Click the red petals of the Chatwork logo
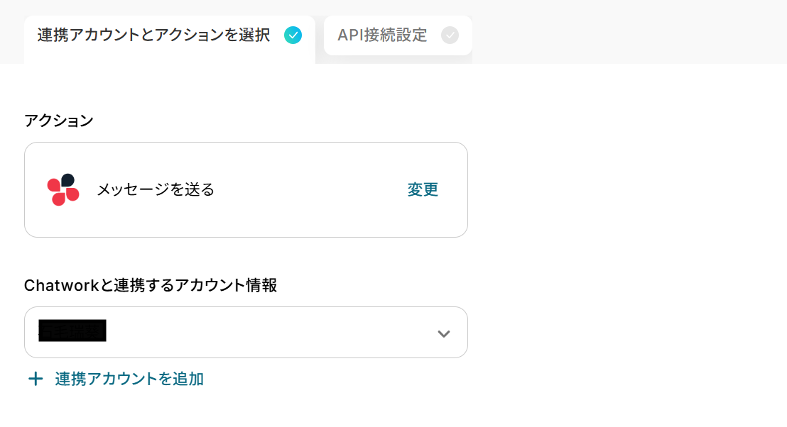The height and width of the screenshot is (427, 787). 58,193
